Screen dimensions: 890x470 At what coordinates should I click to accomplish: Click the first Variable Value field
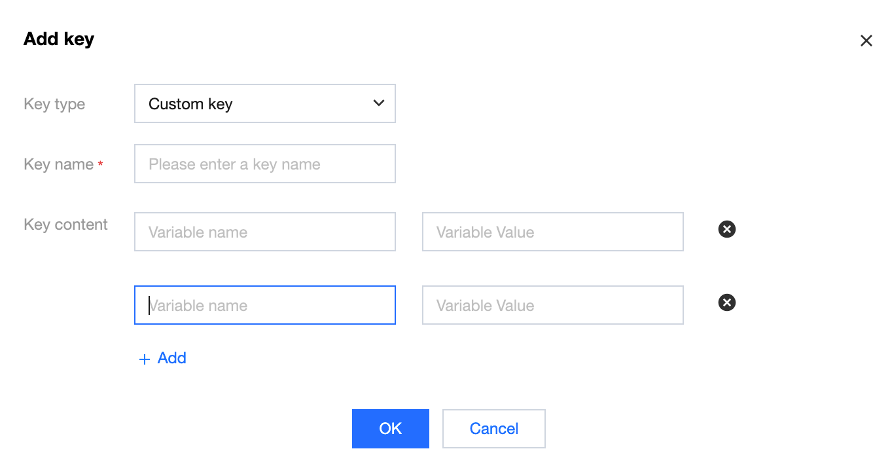coord(552,232)
